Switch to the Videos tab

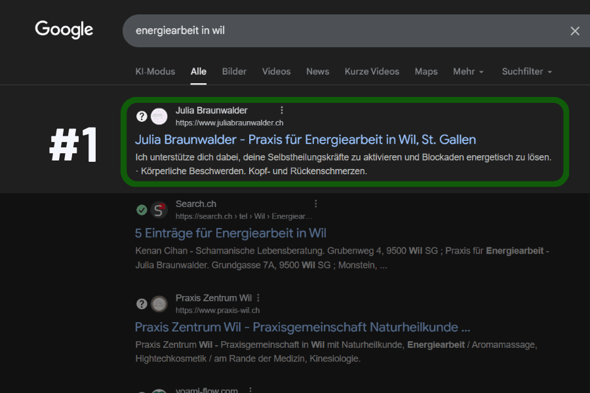(276, 71)
